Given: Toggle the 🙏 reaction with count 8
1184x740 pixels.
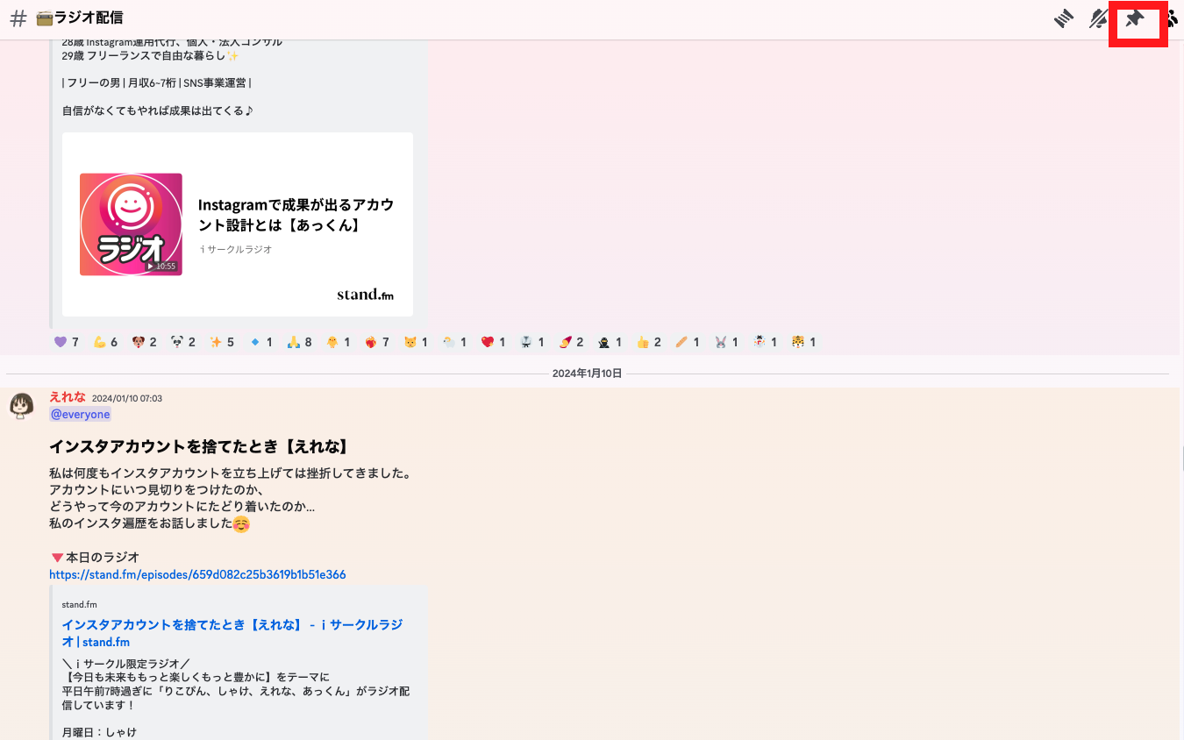Looking at the screenshot, I should coord(292,342).
